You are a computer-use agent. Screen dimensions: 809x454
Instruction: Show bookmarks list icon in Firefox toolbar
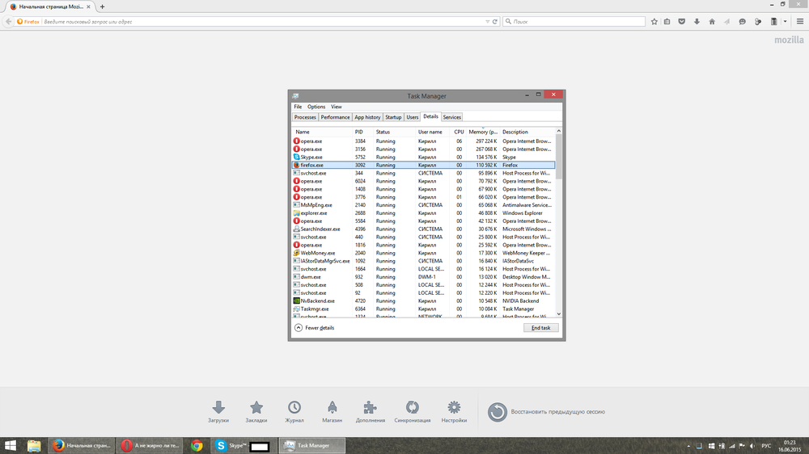point(667,22)
